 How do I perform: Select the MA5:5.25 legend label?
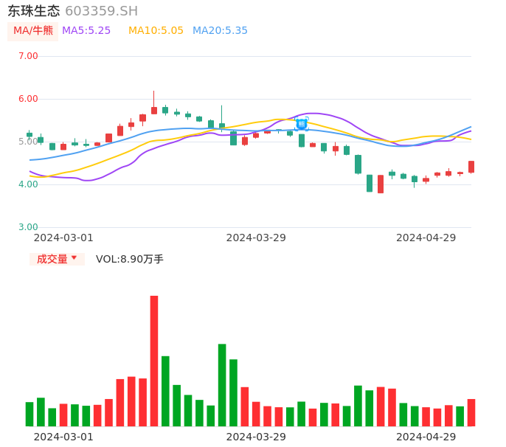click(86, 31)
